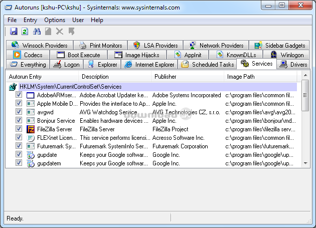
Task: Toggle the FileZilla Server checkbox
Action: point(19,128)
